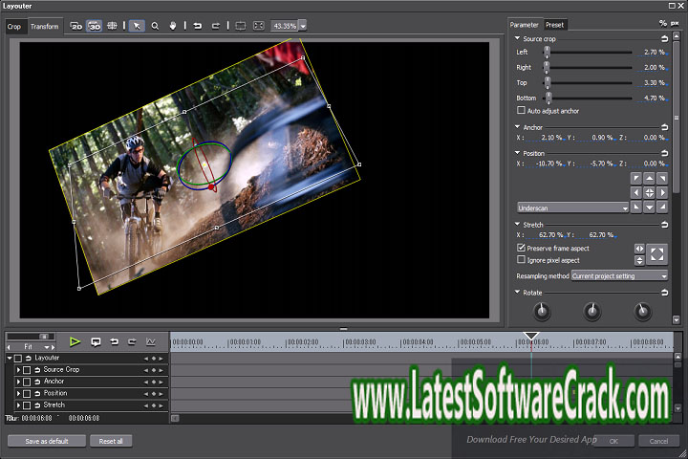Image resolution: width=688 pixels, height=459 pixels.
Task: Enable keyframes for Source Crop row
Action: click(x=27, y=370)
